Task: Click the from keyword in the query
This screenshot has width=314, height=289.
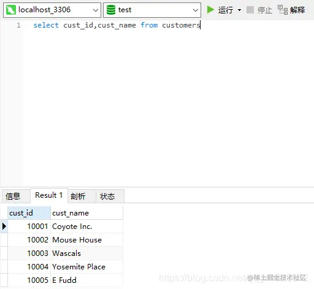Action: pos(149,25)
